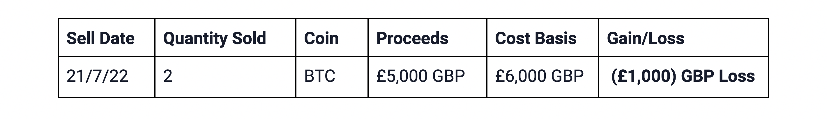Click the word "Quantity" in the header

coord(195,38)
